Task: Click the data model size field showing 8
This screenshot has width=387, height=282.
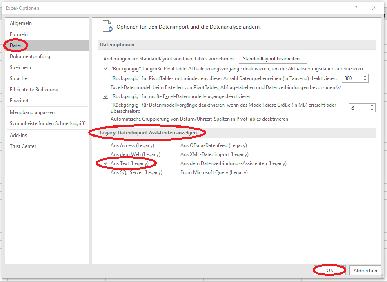Action: pos(359,108)
